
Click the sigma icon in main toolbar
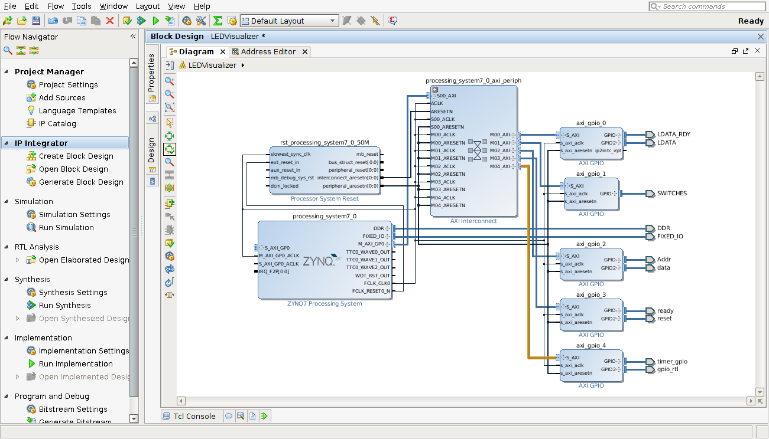point(218,21)
